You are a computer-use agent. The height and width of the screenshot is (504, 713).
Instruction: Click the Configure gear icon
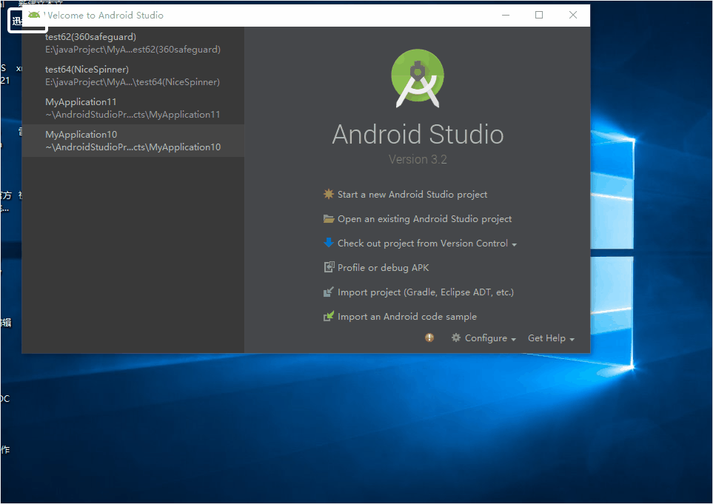tap(455, 337)
